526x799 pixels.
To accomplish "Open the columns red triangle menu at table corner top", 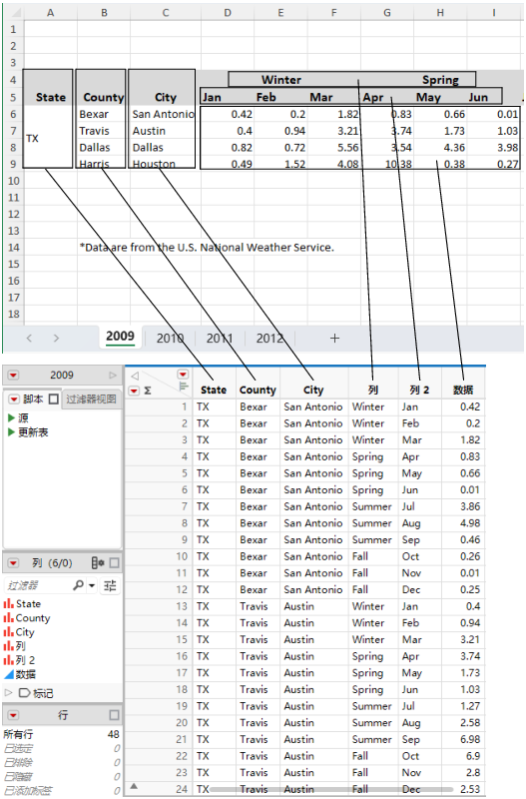I will click(x=183, y=375).
